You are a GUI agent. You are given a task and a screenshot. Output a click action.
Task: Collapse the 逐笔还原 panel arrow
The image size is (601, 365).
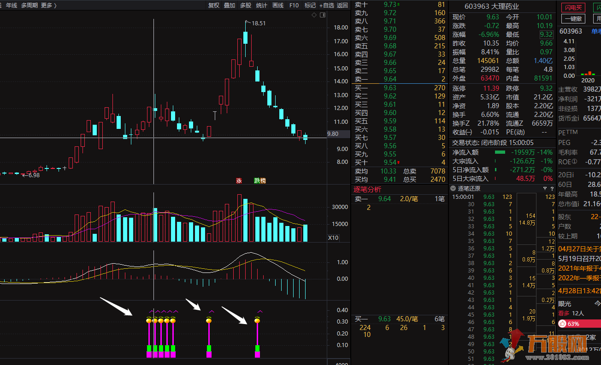453,188
